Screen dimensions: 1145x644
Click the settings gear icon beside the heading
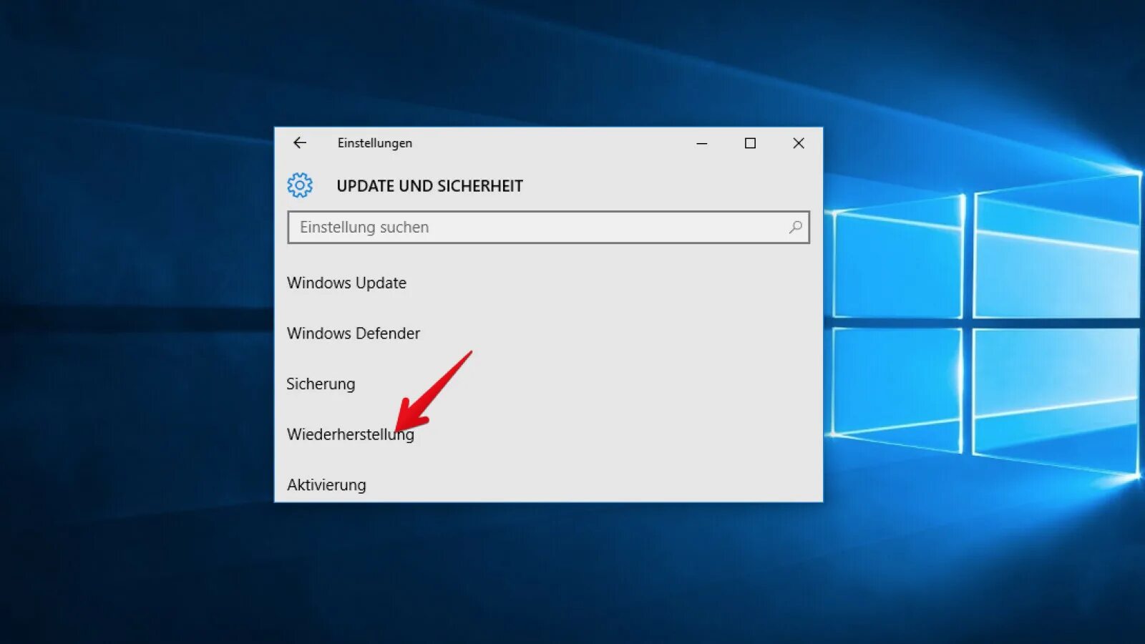tap(300, 185)
